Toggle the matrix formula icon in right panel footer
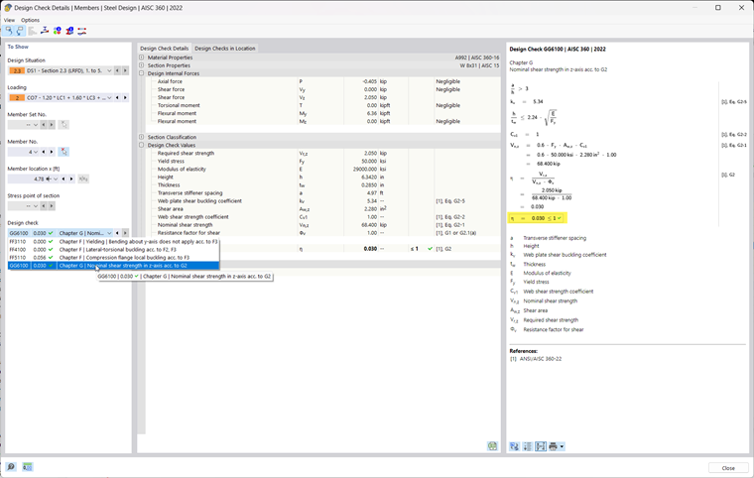The image size is (754, 478). (541, 446)
